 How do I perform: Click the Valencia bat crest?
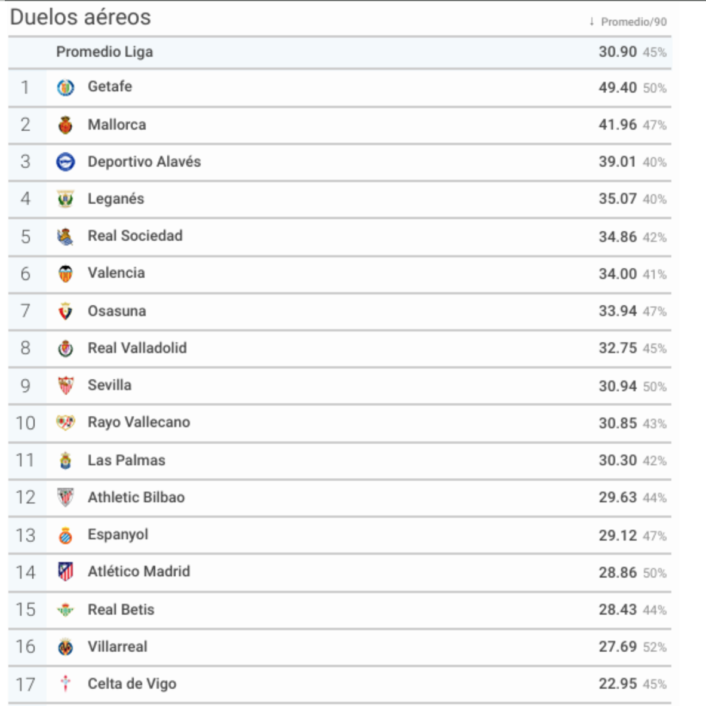[x=65, y=274]
